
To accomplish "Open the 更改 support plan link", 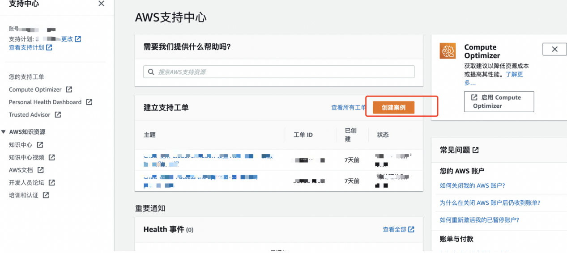I will 67,39.
